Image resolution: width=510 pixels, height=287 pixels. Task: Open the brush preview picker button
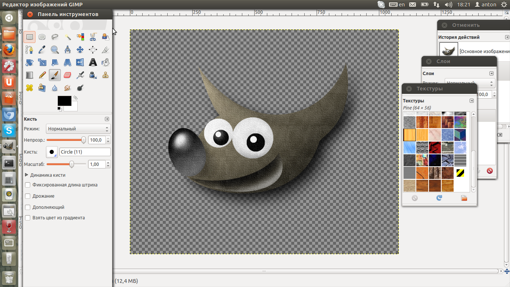52,152
